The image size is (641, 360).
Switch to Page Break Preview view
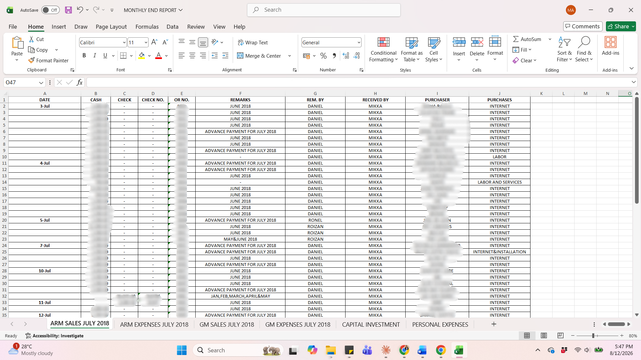coord(561,335)
